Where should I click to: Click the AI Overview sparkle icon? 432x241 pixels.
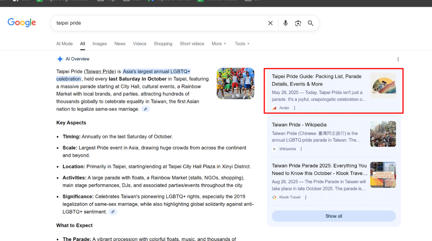point(60,59)
